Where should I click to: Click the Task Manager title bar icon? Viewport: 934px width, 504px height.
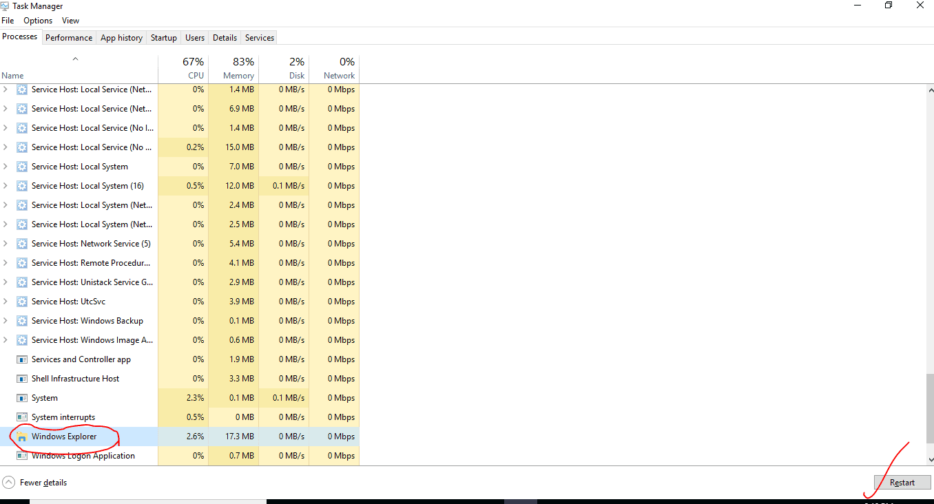point(5,6)
